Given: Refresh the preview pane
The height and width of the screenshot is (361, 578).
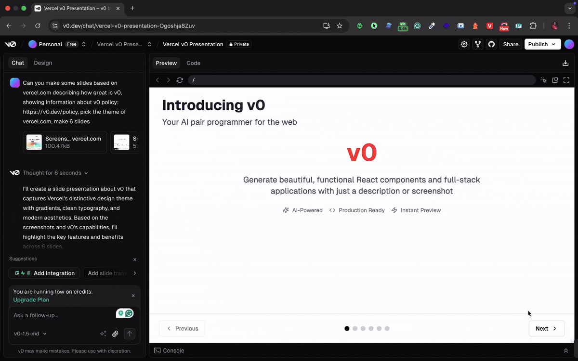Looking at the screenshot, I should tap(180, 80).
